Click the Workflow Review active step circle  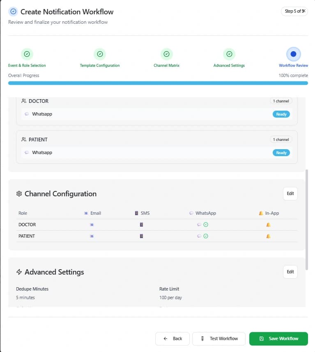click(x=293, y=54)
